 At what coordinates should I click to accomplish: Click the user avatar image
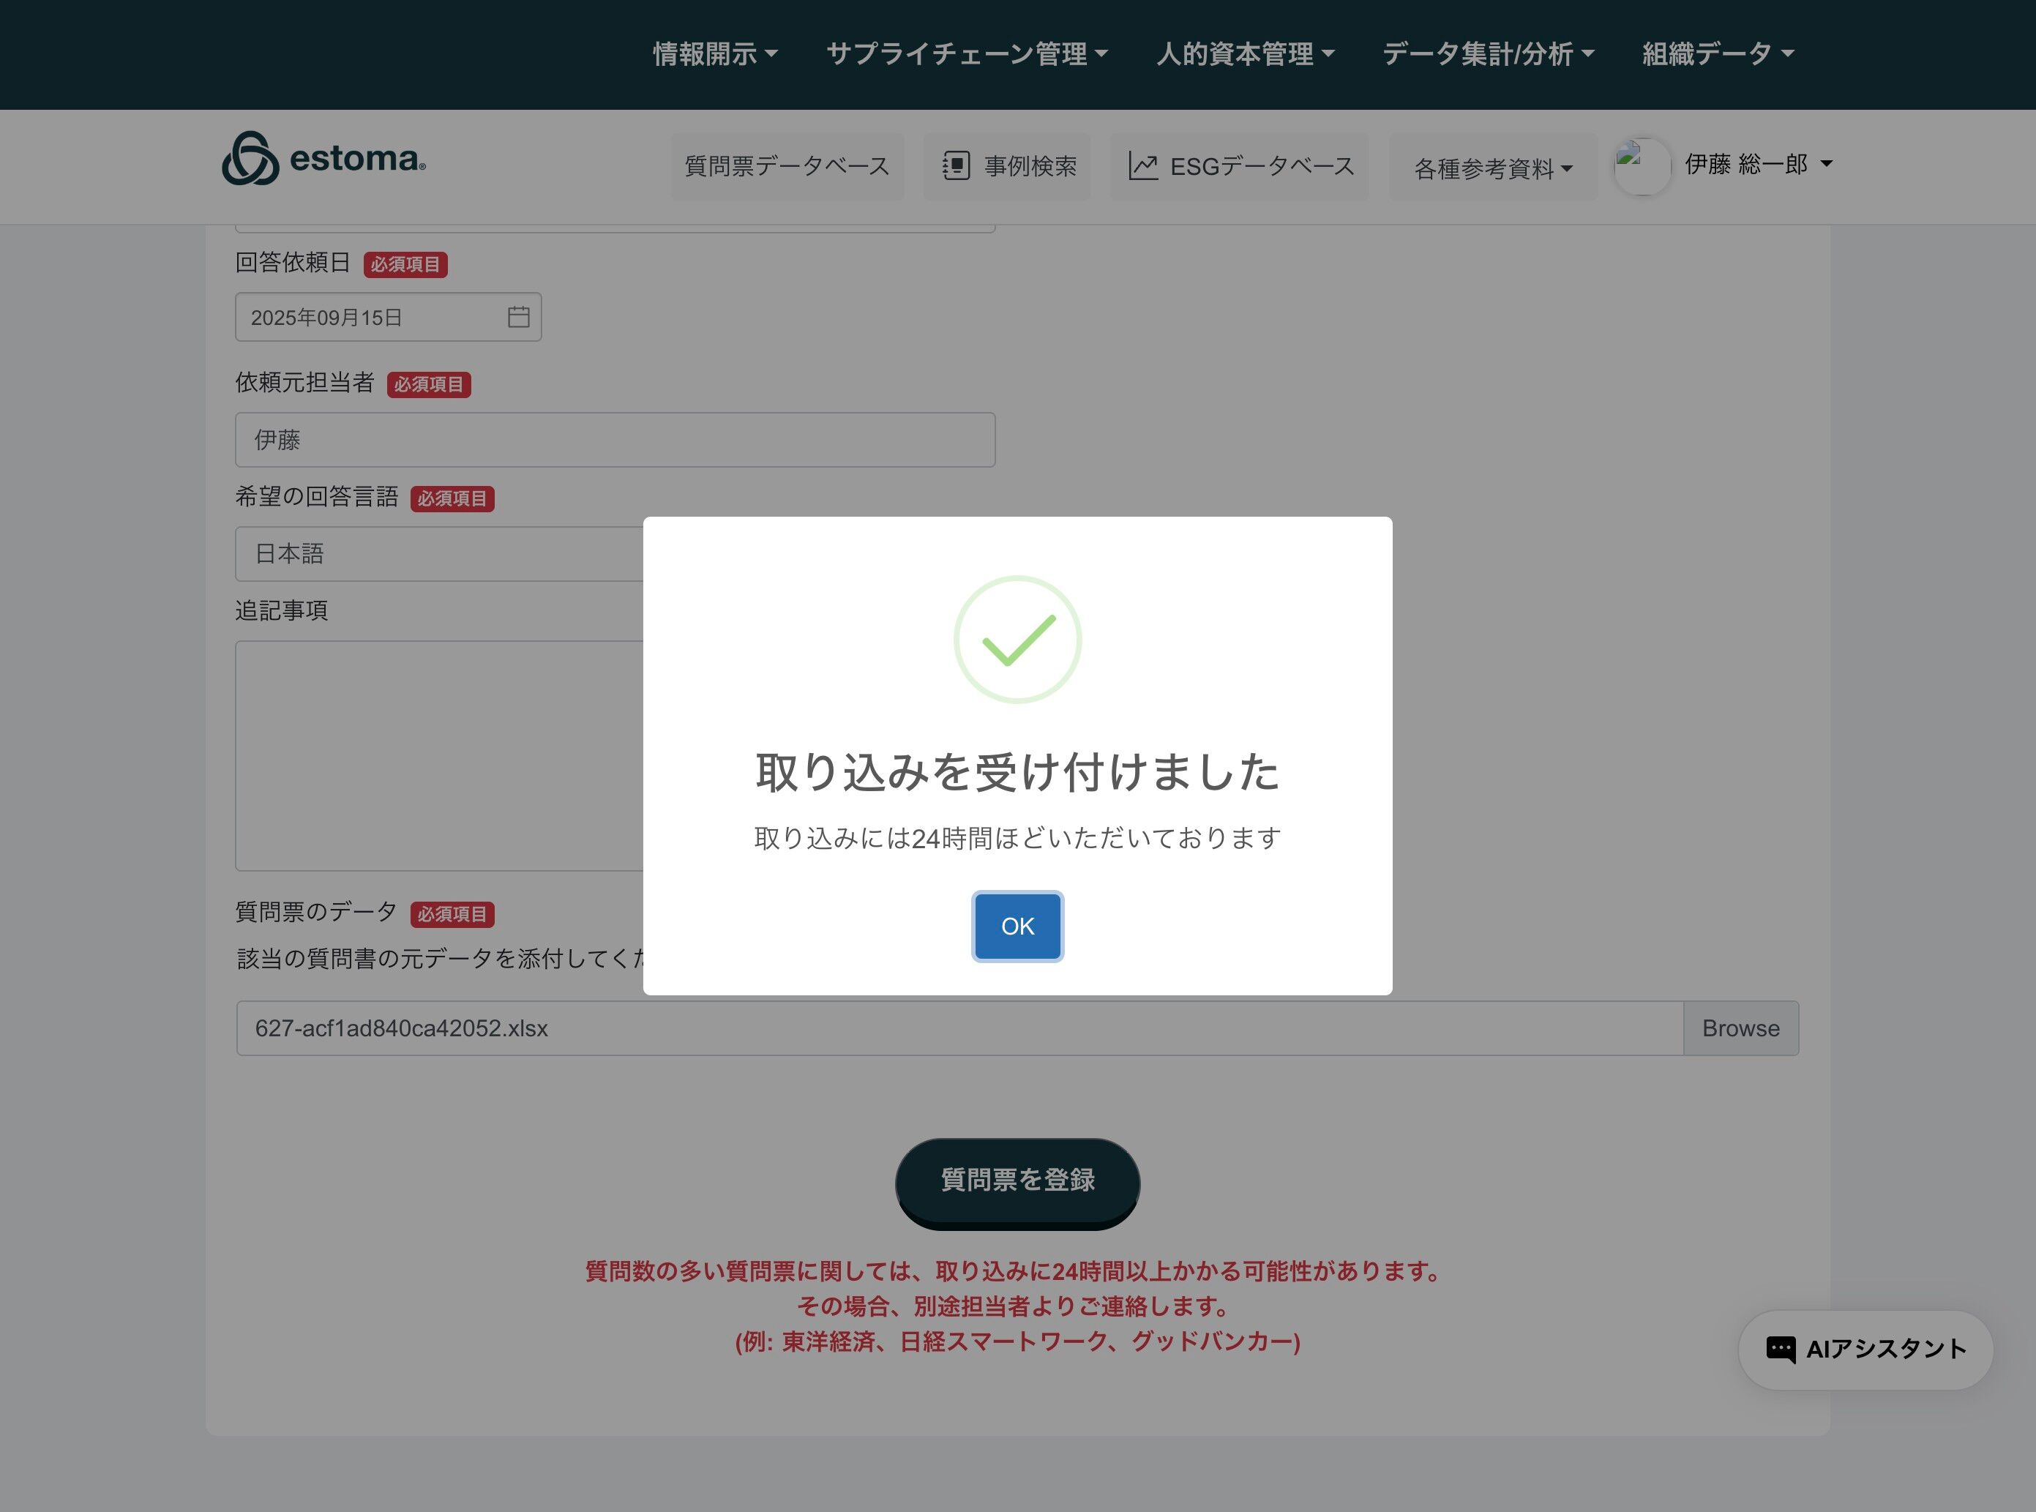[1642, 165]
